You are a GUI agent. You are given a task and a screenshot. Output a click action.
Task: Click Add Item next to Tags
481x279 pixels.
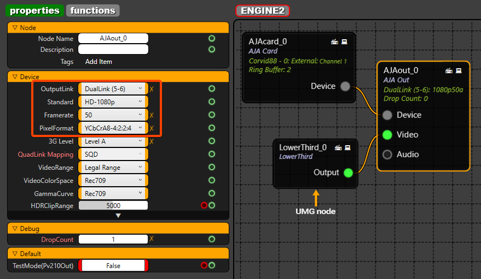pos(98,62)
